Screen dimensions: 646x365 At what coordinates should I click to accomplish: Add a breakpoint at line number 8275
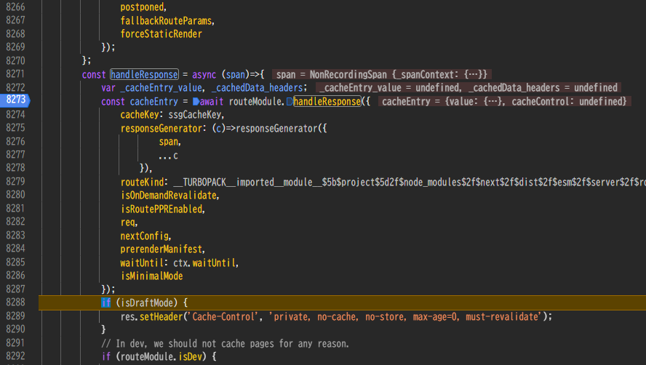[x=15, y=128]
